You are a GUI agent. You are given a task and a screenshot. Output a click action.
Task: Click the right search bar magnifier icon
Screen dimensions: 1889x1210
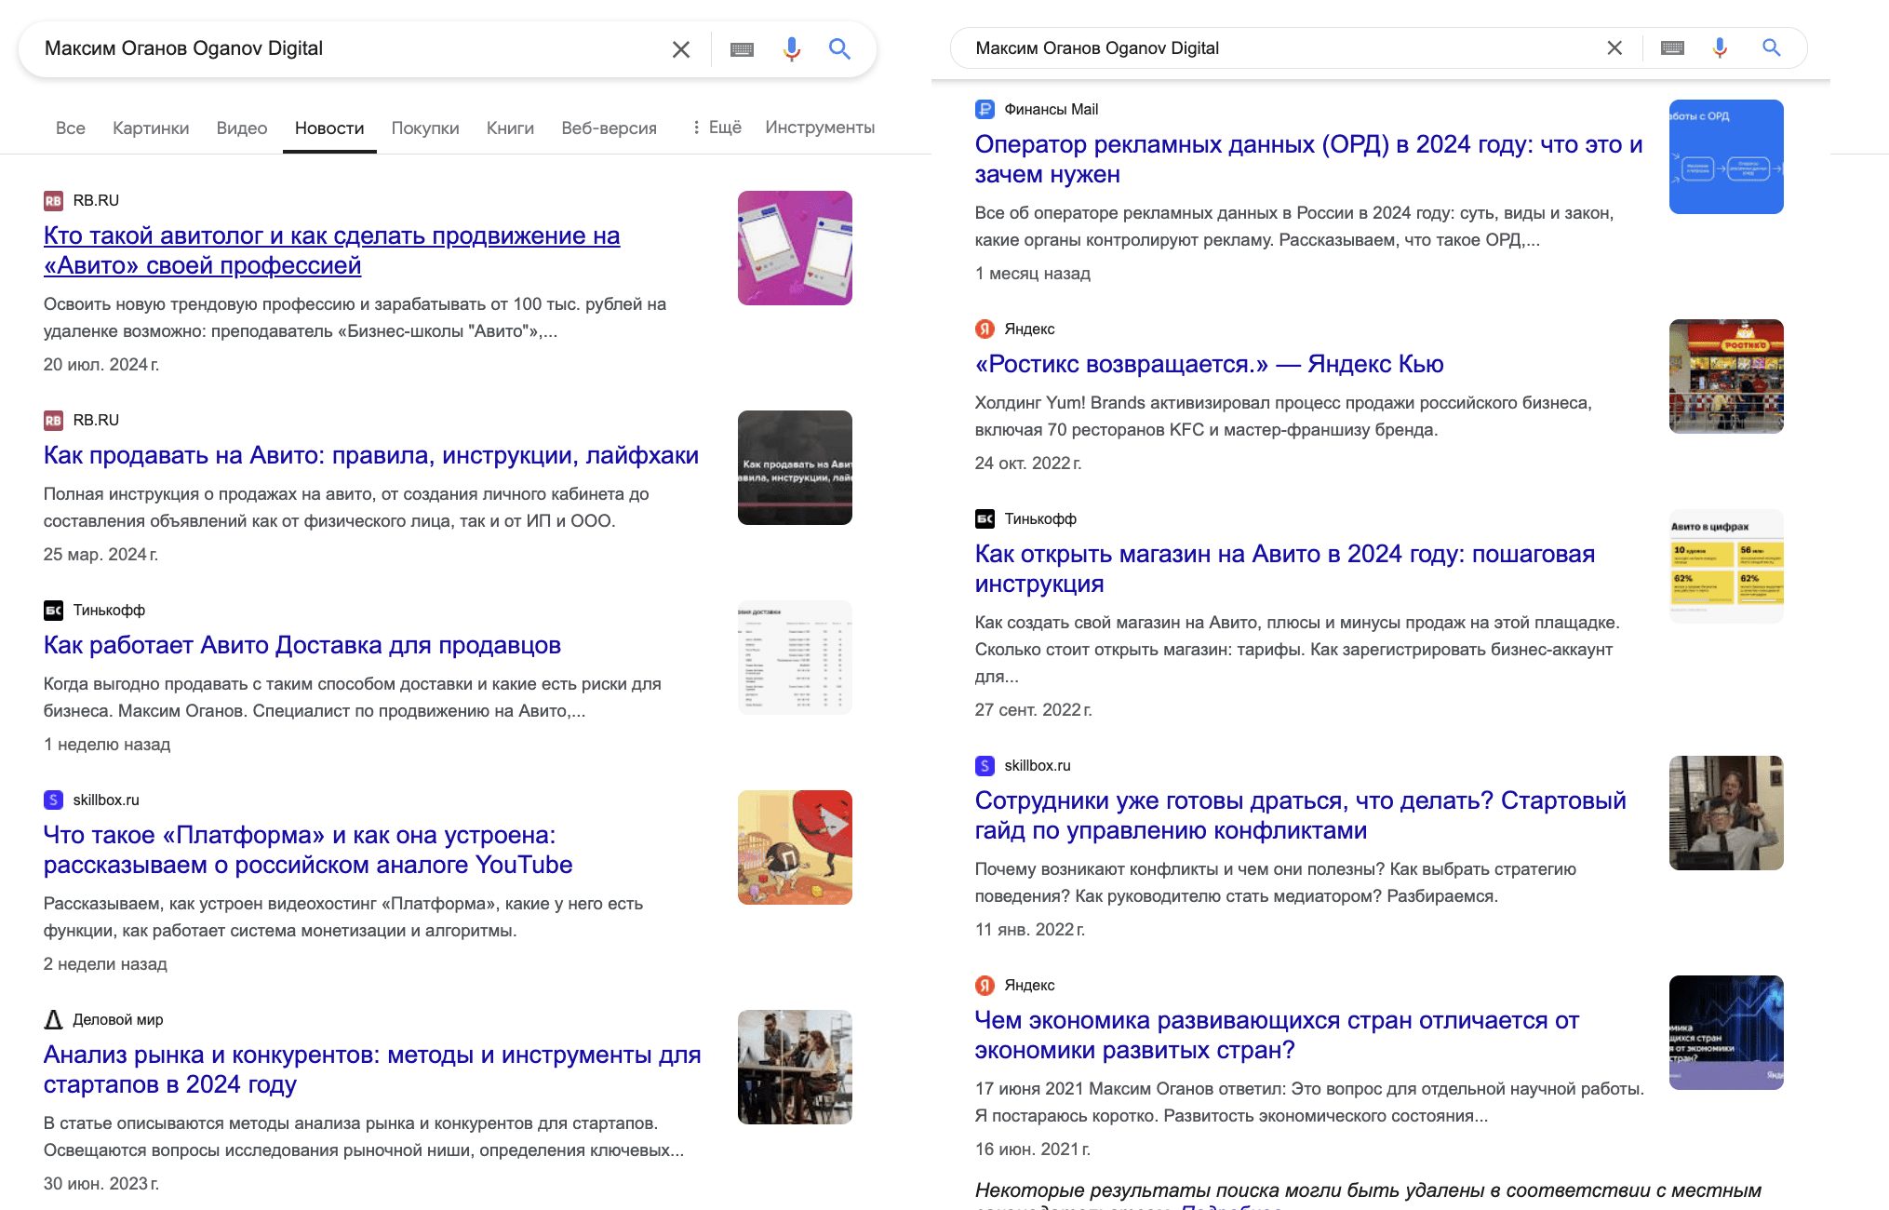point(1771,48)
